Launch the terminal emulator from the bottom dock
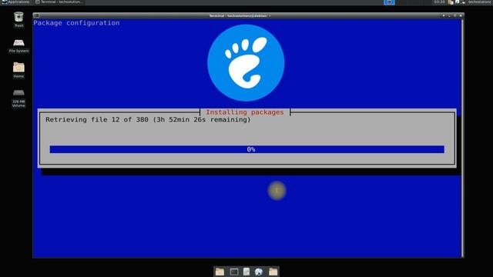Image resolution: width=493 pixels, height=277 pixels. coord(234,272)
